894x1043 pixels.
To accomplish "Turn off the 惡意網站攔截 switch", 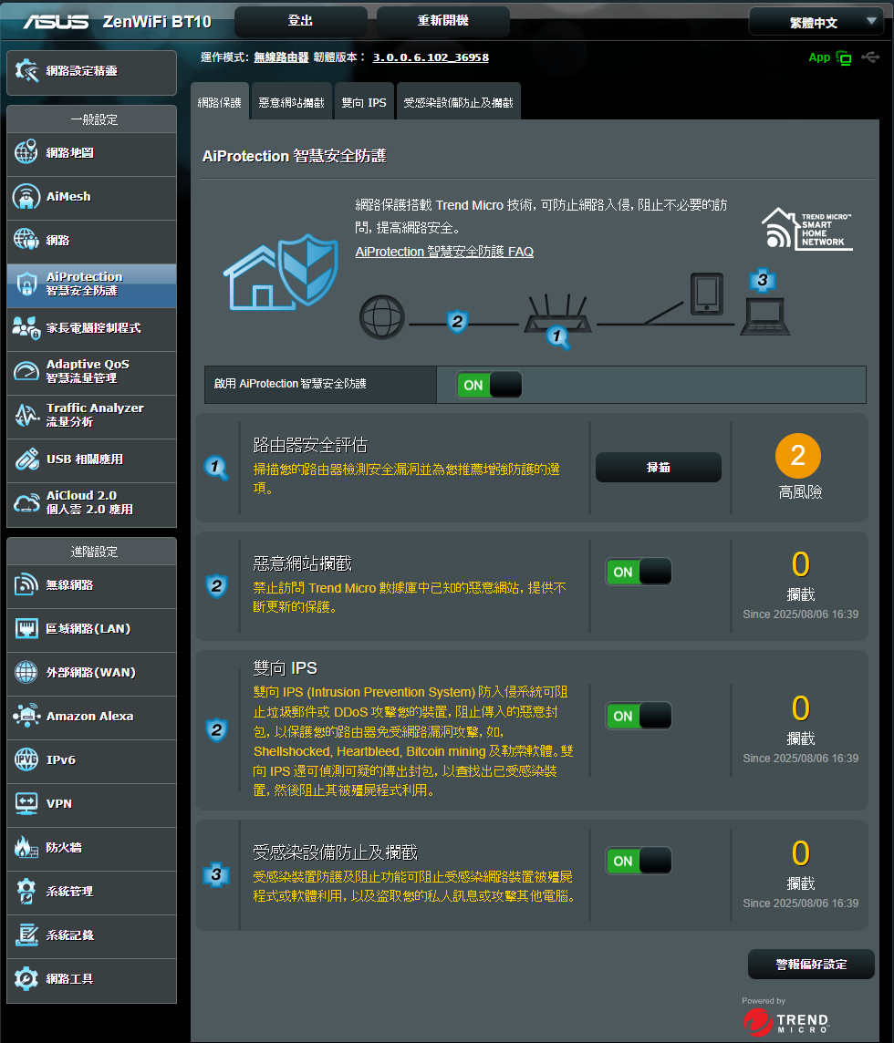I will pyautogui.click(x=639, y=572).
